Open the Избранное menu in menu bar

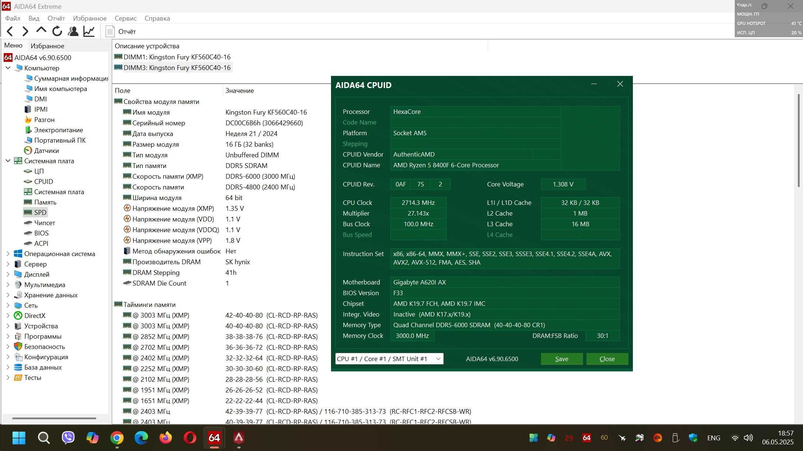(x=90, y=18)
